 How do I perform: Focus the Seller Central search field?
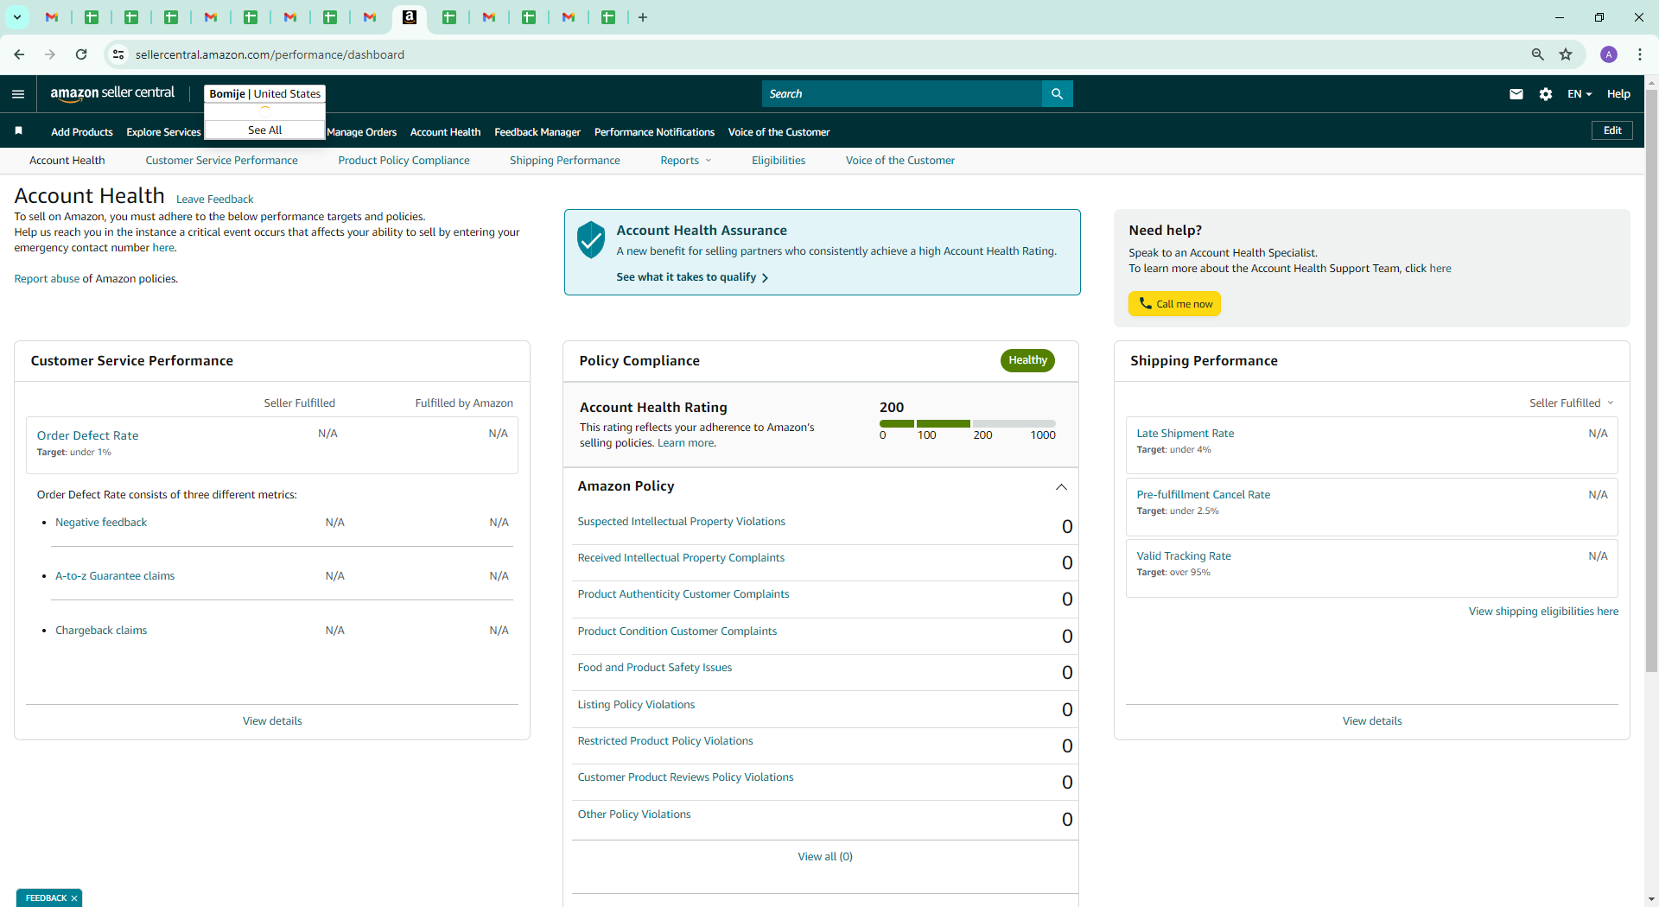pyautogui.click(x=902, y=94)
